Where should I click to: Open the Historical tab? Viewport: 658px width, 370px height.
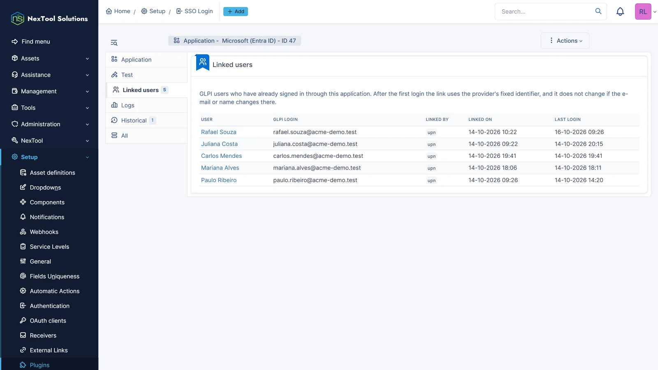coord(146,120)
